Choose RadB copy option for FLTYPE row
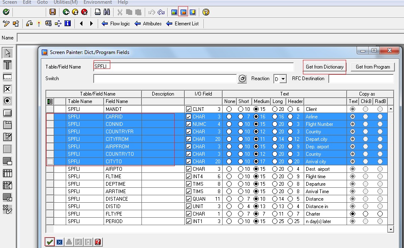The image size is (404, 248). (380, 214)
